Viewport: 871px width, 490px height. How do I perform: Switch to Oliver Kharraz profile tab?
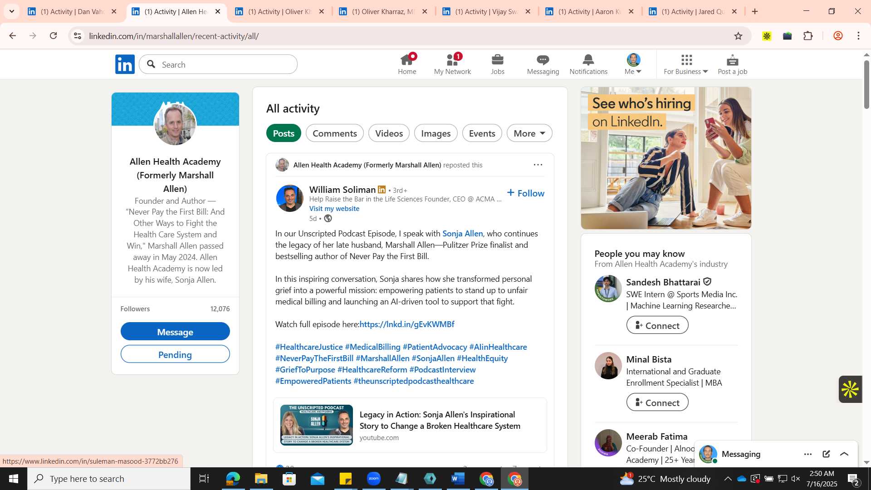point(383,11)
